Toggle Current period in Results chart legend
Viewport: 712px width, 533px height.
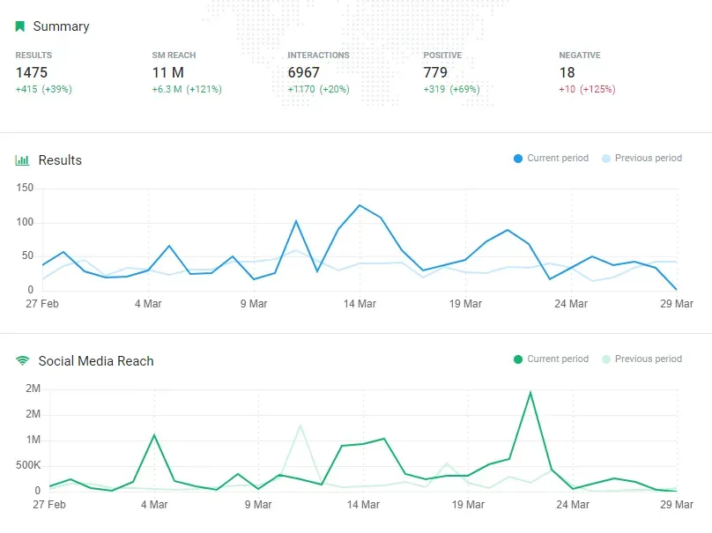551,159
